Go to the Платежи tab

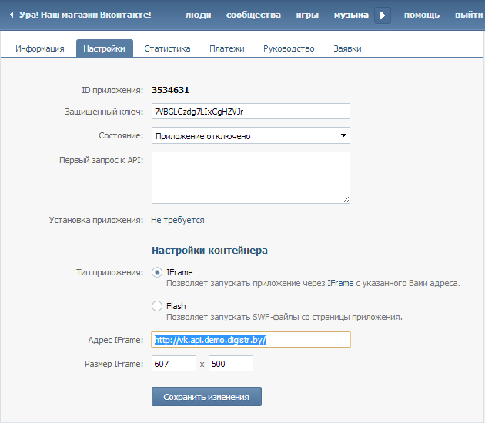[x=227, y=48]
